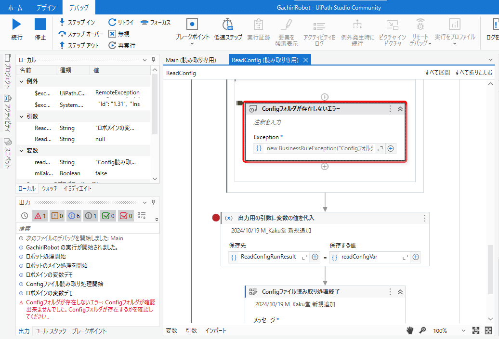This screenshot has height=339, width=499.
Task: Open the 変数 panel at the bottom
Action: [171, 331]
